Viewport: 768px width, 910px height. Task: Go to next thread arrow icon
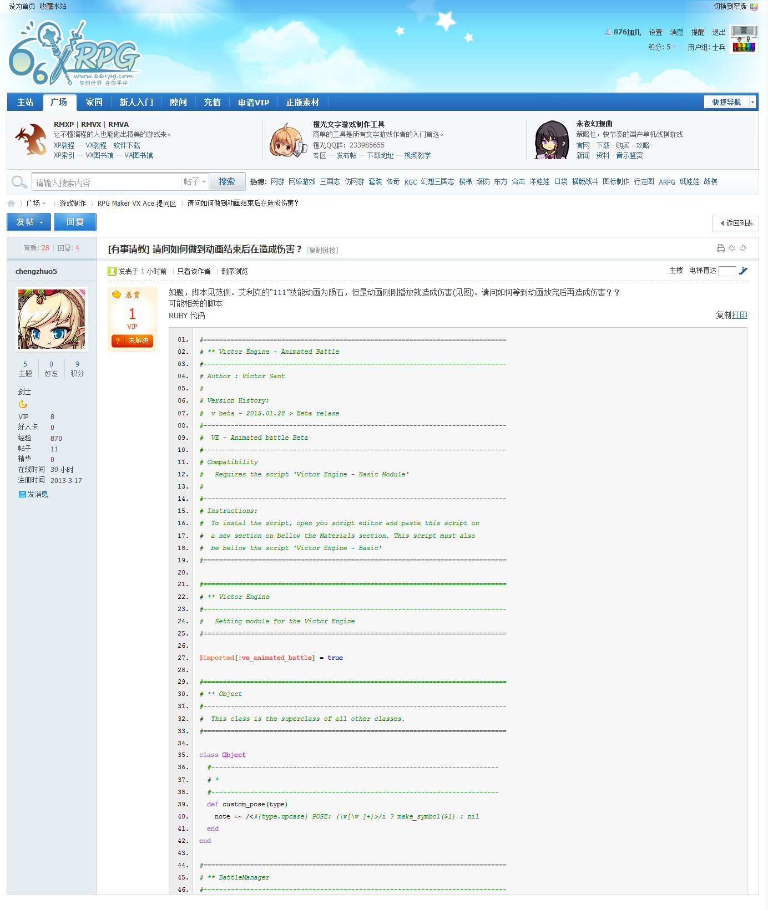[x=743, y=248]
